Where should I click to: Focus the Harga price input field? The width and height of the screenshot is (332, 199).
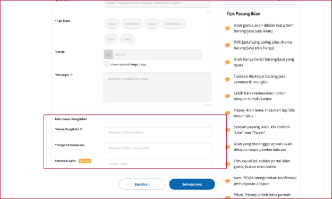click(x=157, y=54)
